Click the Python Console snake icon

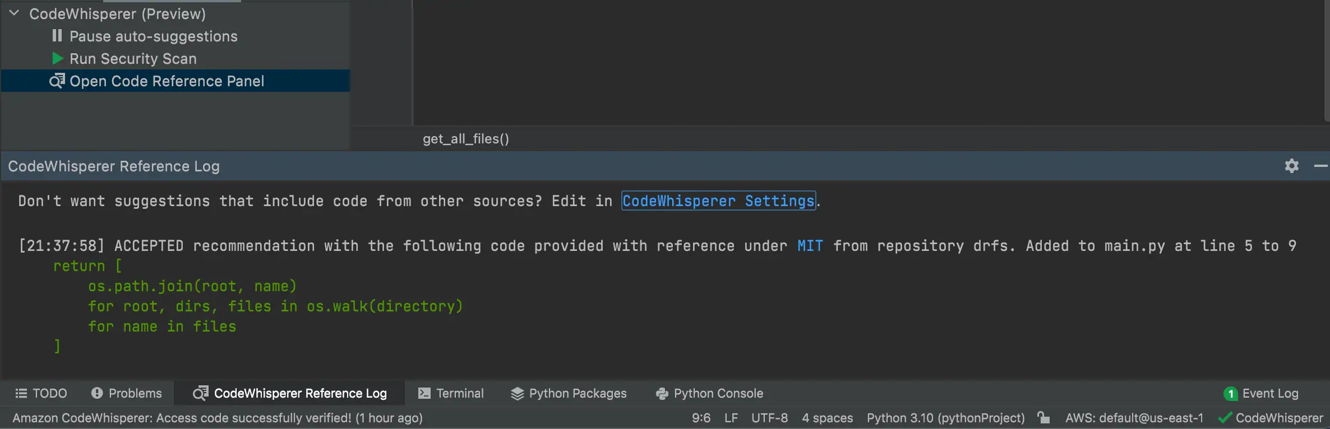662,394
